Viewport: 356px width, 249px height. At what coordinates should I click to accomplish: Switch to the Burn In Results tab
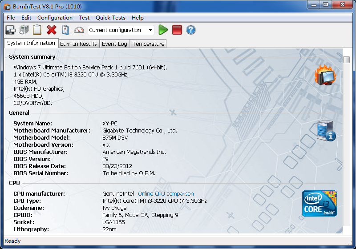79,44
